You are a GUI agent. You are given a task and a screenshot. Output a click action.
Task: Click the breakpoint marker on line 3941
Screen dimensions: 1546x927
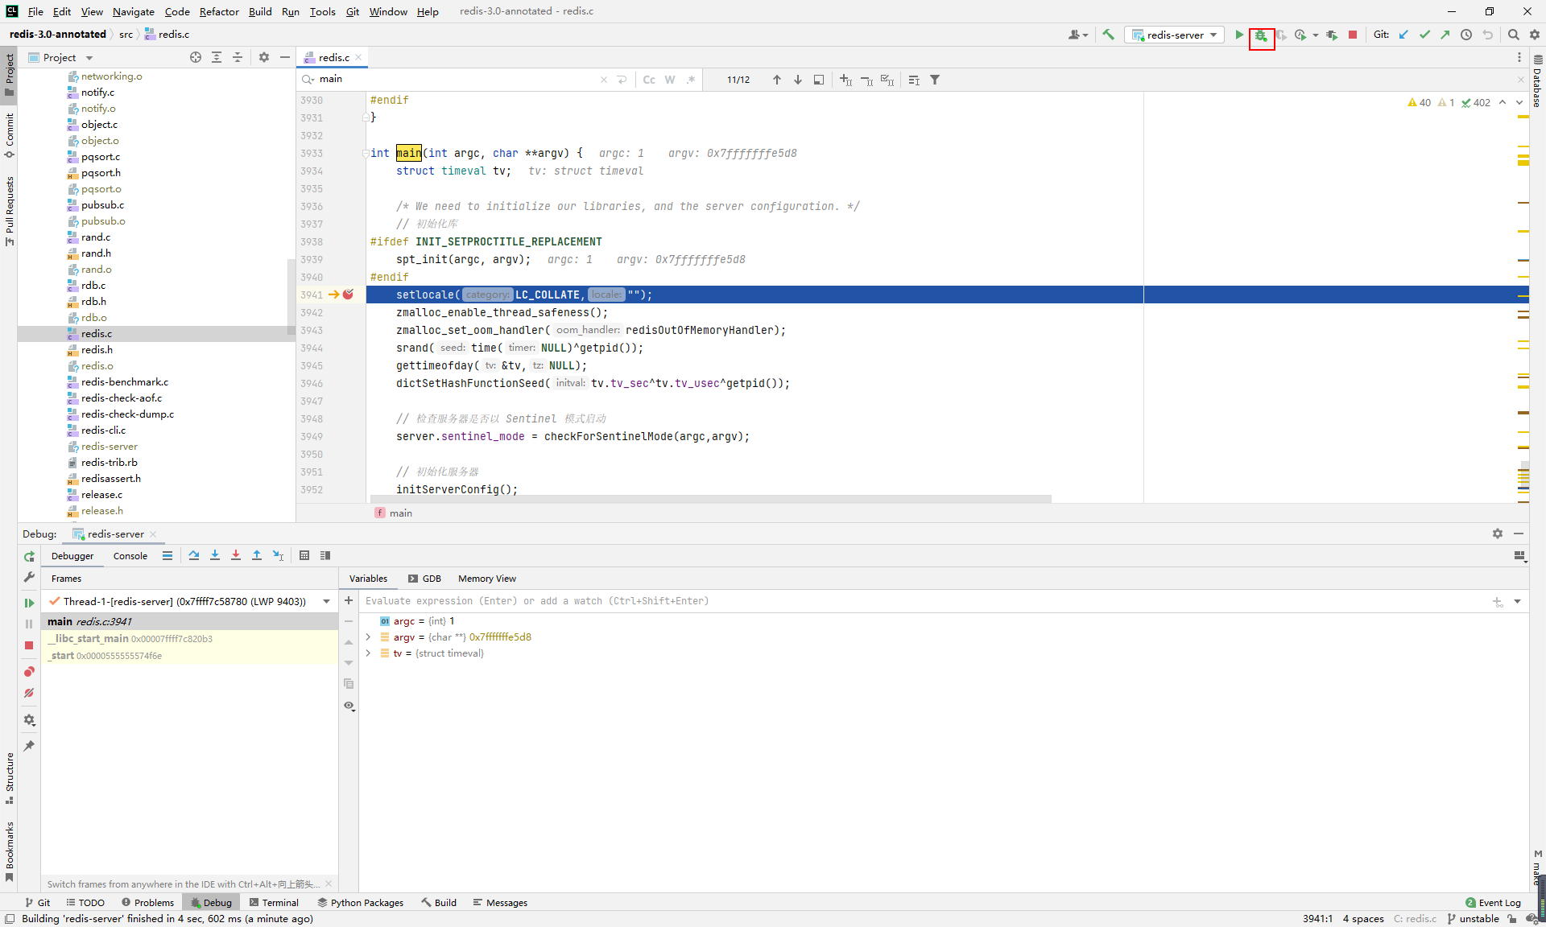pyautogui.click(x=348, y=295)
